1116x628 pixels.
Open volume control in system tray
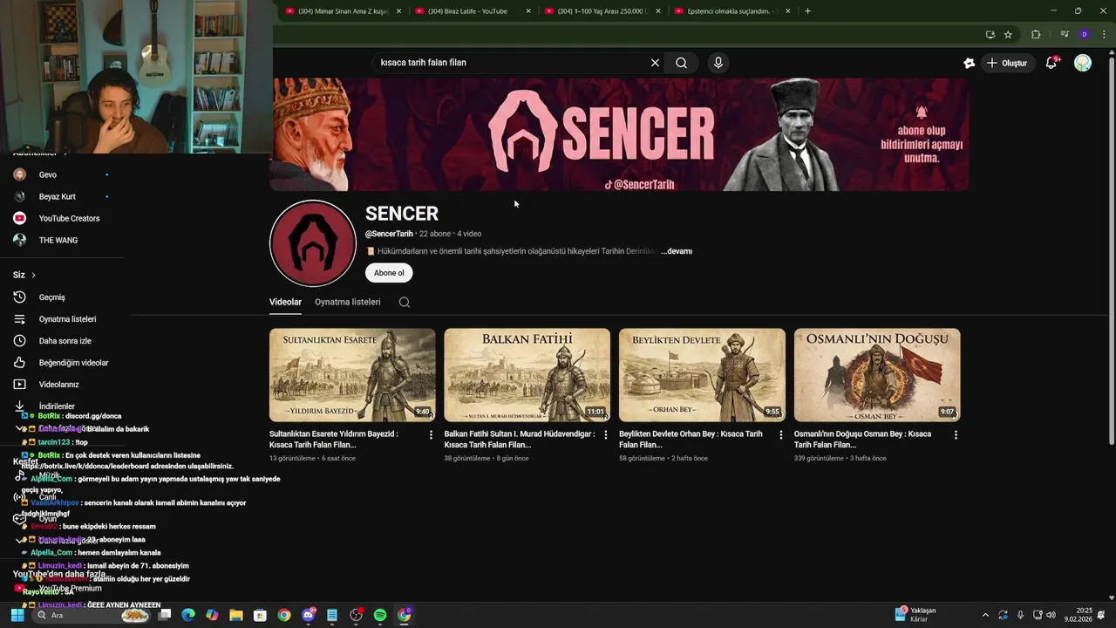pos(1049,615)
